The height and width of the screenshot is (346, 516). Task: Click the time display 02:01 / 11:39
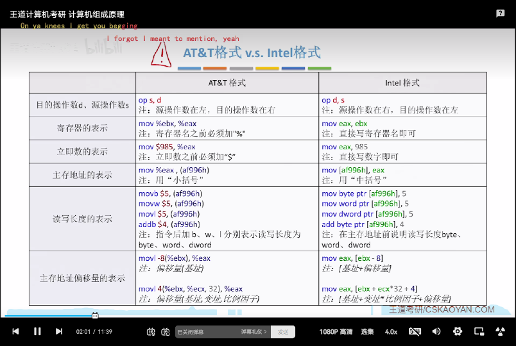(94, 332)
